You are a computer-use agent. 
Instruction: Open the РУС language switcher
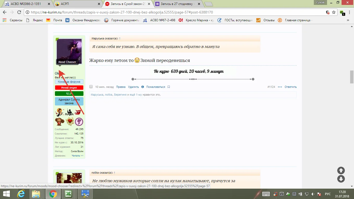coord(328,194)
